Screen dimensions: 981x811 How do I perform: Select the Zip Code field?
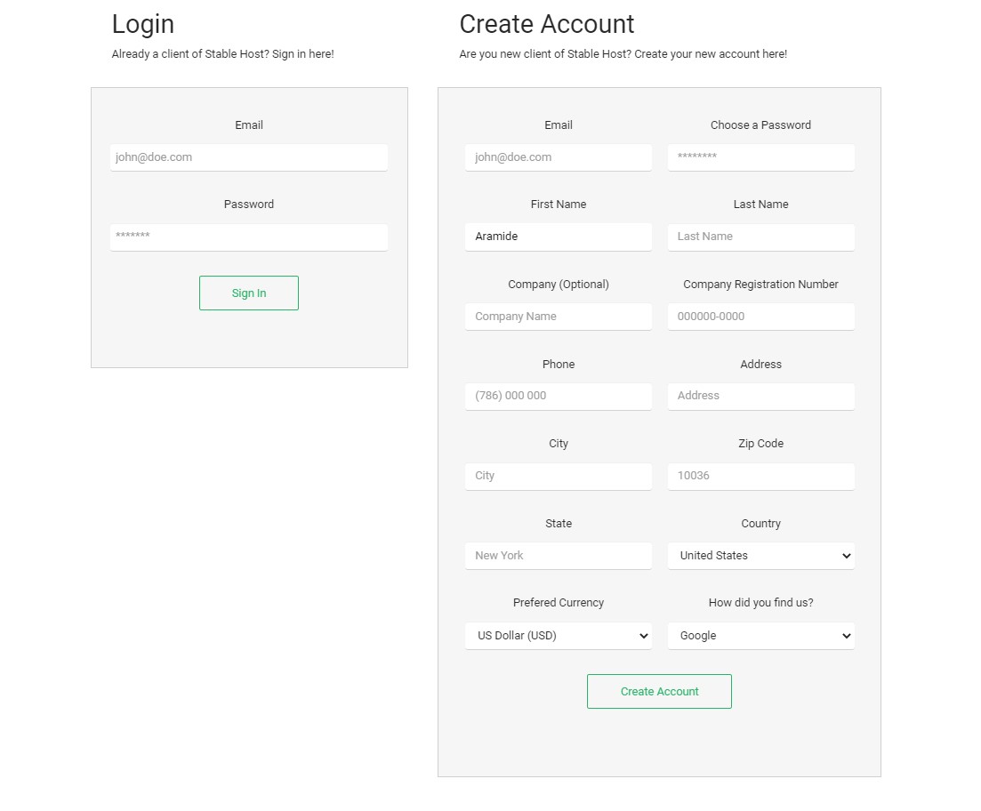click(760, 476)
